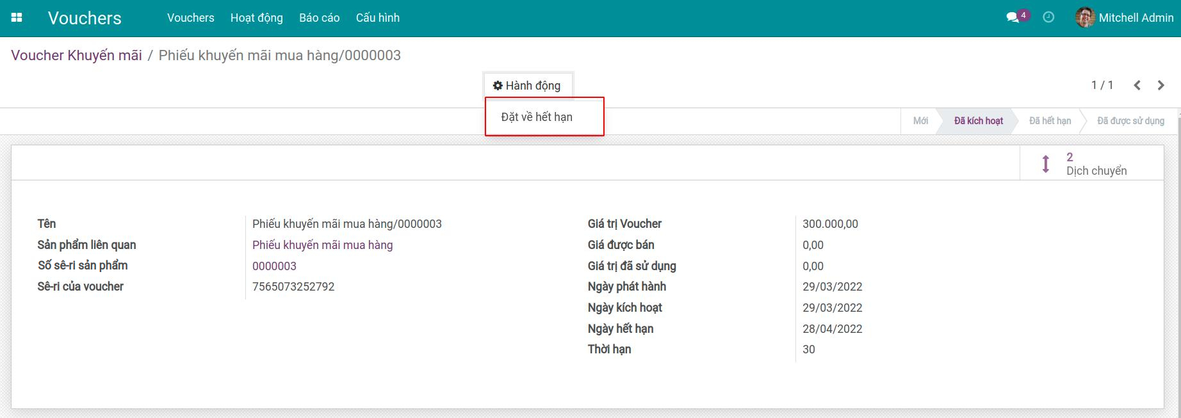Click the Đã được sử dụng stage

[x=1130, y=121]
